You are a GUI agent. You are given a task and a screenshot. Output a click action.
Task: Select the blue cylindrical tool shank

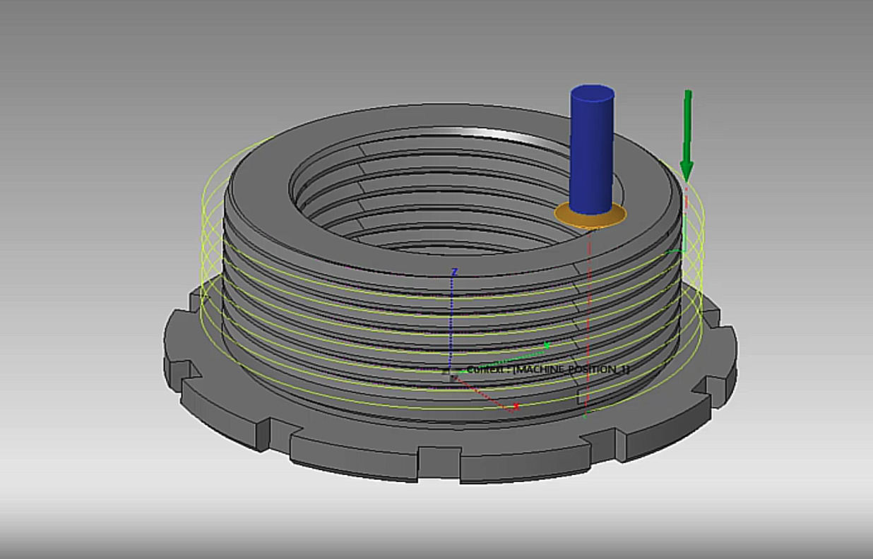tap(591, 155)
